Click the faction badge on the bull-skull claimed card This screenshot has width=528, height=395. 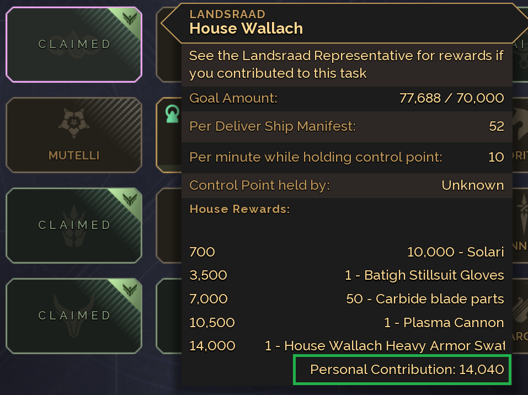pyautogui.click(x=131, y=290)
